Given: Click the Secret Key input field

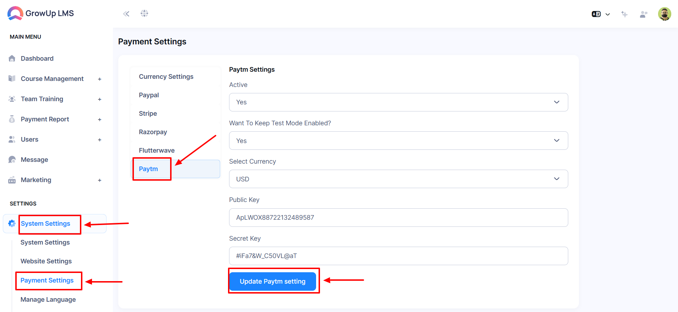Looking at the screenshot, I should coord(398,256).
